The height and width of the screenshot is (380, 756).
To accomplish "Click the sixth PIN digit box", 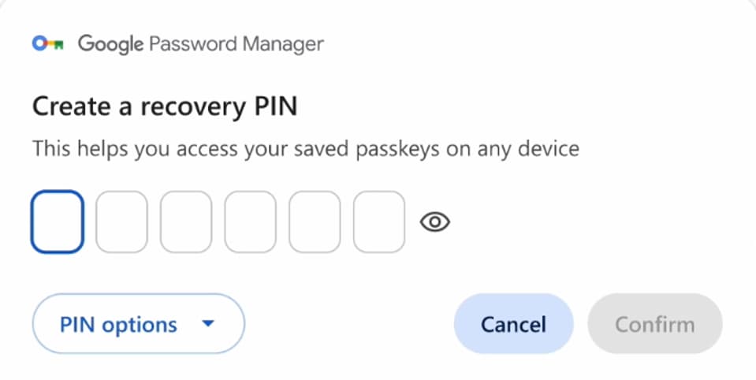I will pyautogui.click(x=378, y=222).
